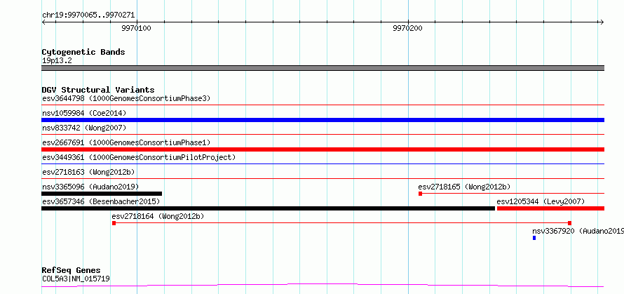Click the left arrow of the ruler
The width and height of the screenshot is (624, 294).
[43, 22]
